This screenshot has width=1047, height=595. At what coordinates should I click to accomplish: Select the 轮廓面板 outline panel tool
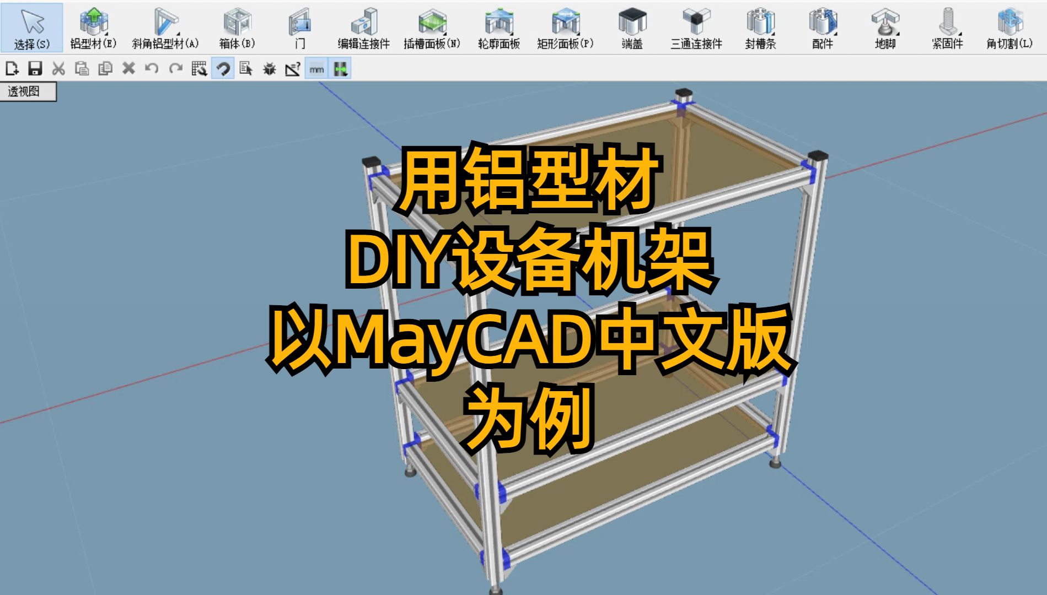coord(499,28)
